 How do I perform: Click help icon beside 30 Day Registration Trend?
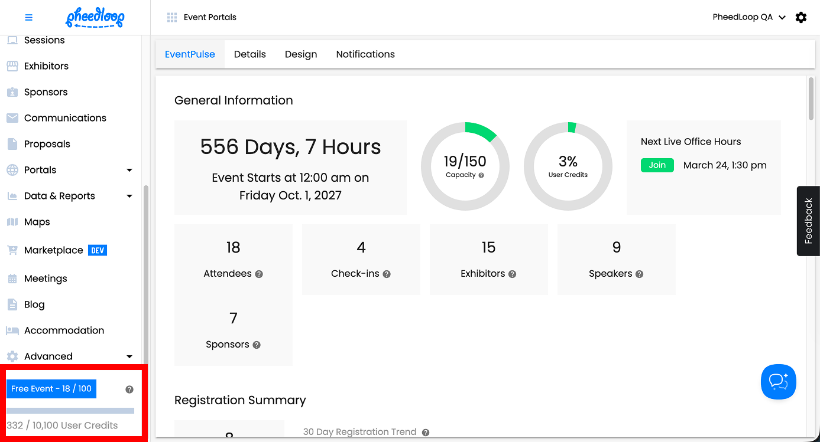[426, 433]
